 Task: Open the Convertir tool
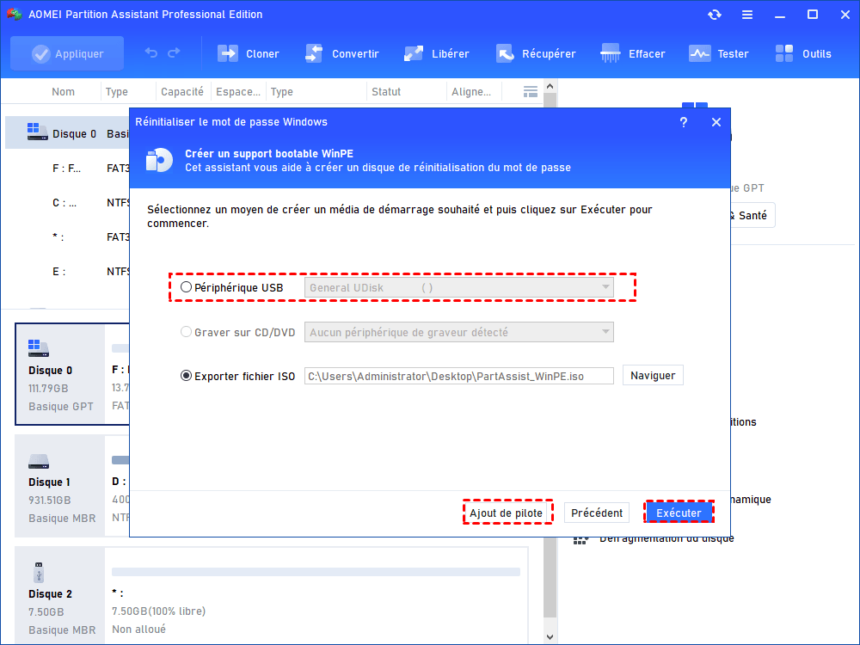[x=314, y=53]
